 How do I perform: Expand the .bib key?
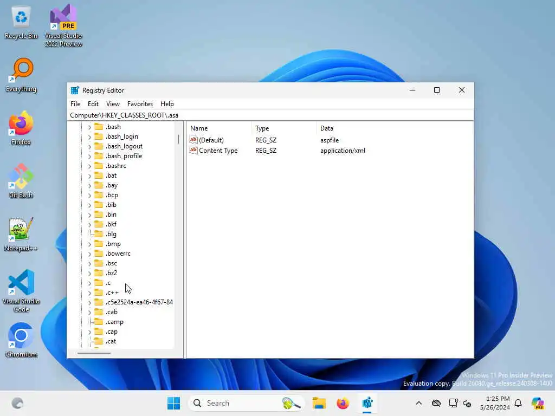tap(89, 205)
